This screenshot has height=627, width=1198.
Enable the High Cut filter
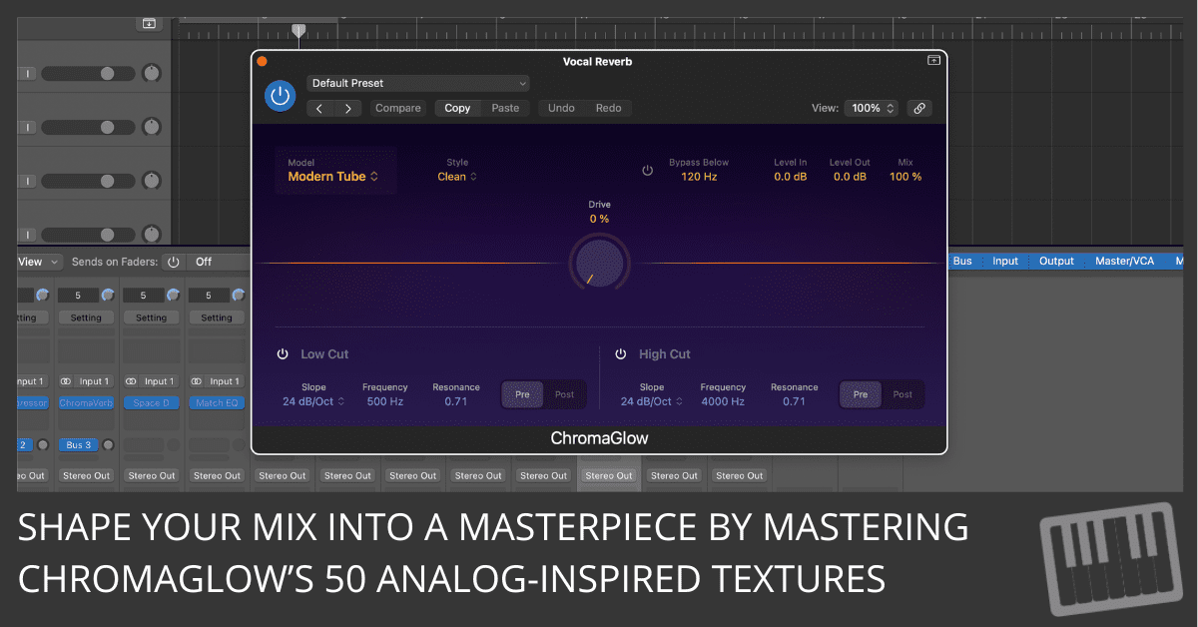click(x=620, y=354)
